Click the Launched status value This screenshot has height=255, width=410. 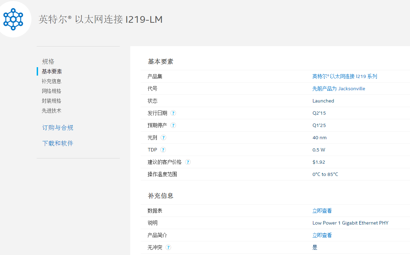[x=323, y=101]
